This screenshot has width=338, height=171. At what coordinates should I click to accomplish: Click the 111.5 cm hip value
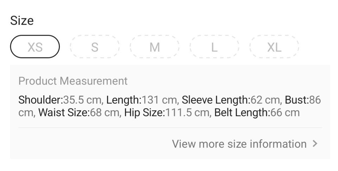pos(187,113)
